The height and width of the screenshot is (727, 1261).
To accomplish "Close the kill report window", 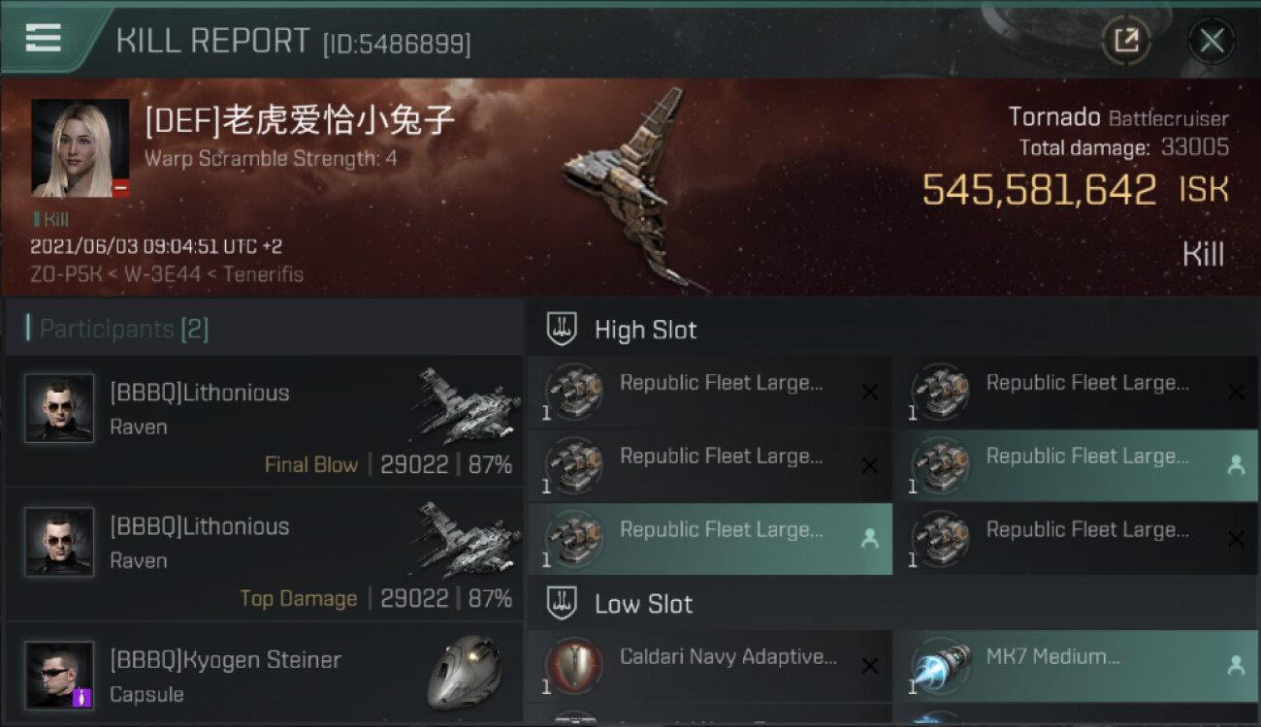I will pos(1212,41).
